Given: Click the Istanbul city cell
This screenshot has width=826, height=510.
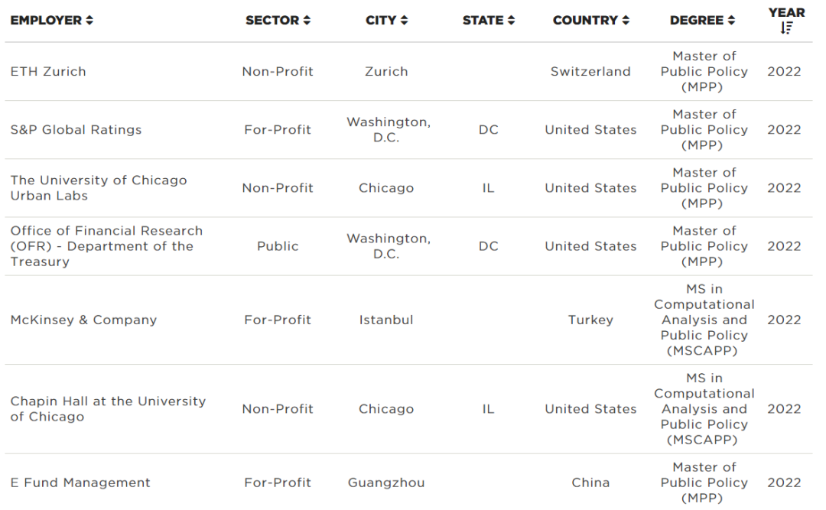Looking at the screenshot, I should coord(386,320).
